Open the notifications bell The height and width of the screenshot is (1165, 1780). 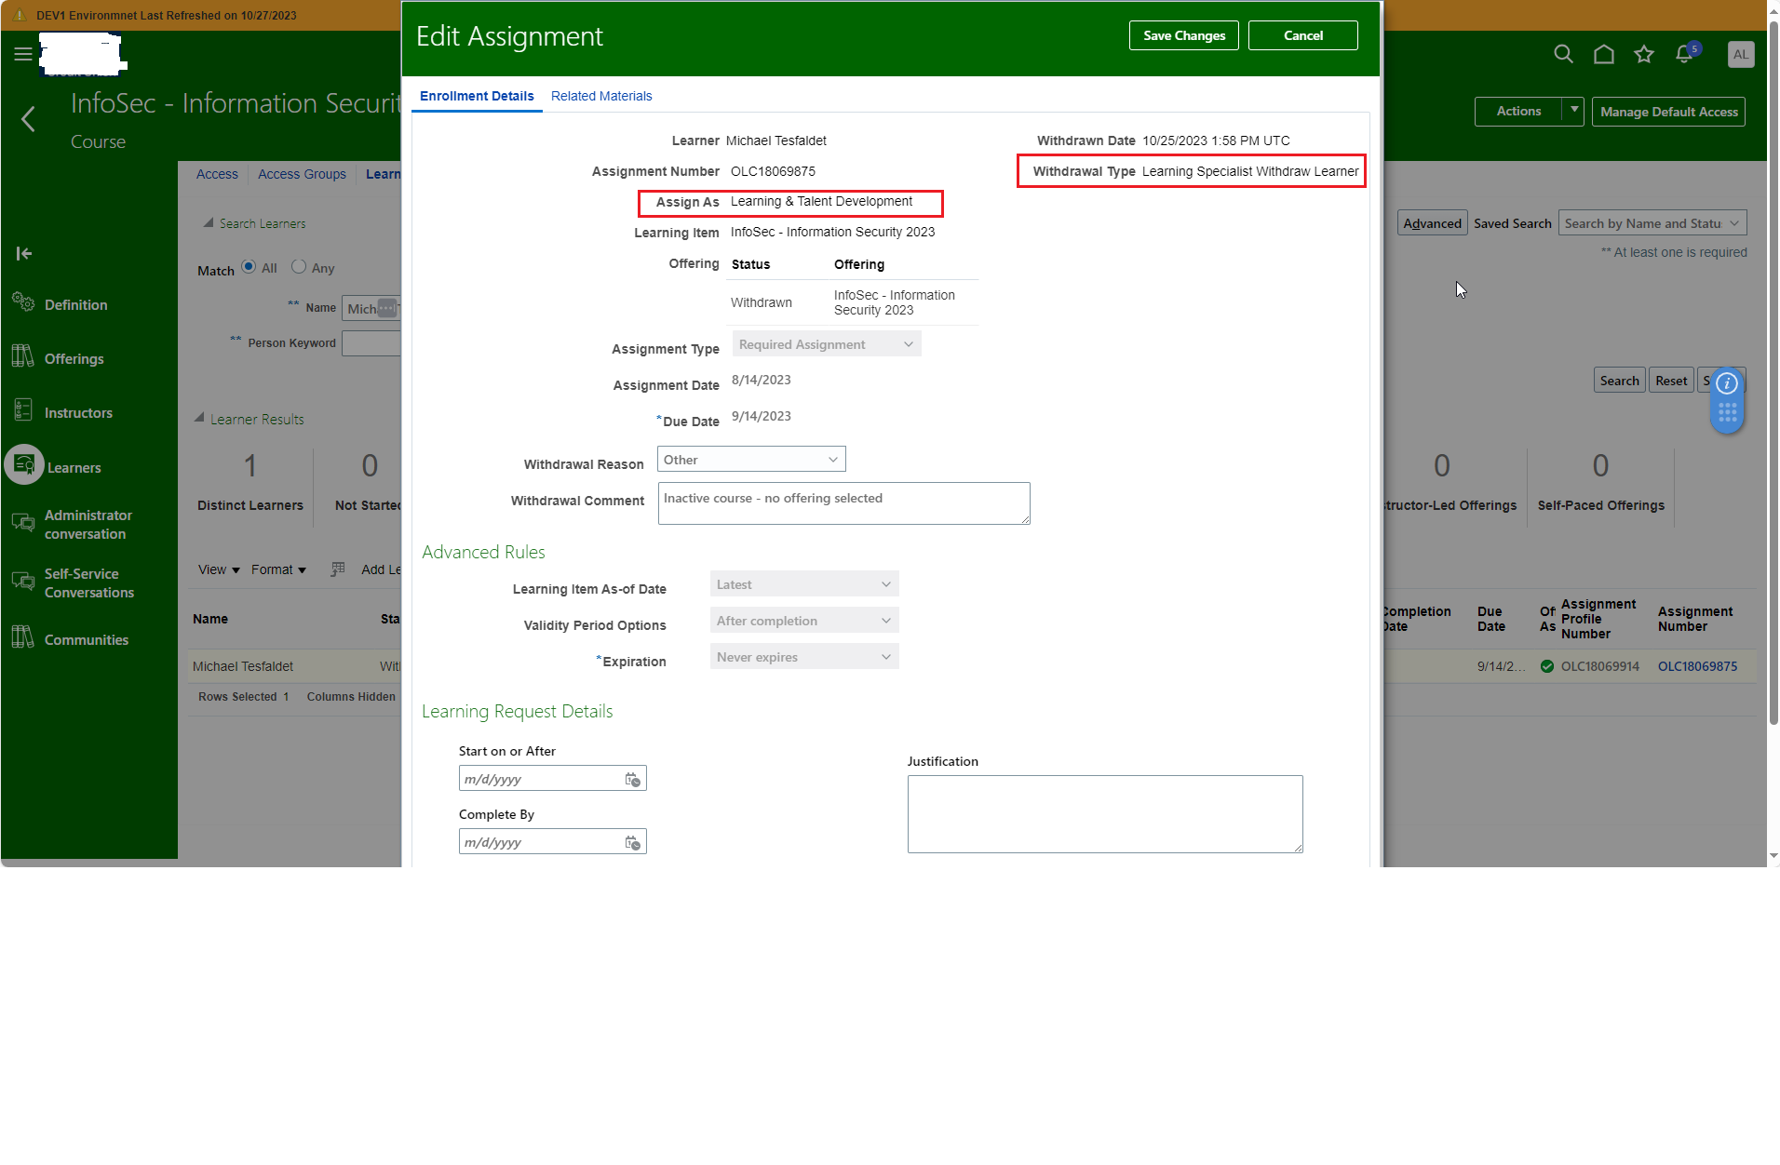pyautogui.click(x=1683, y=54)
